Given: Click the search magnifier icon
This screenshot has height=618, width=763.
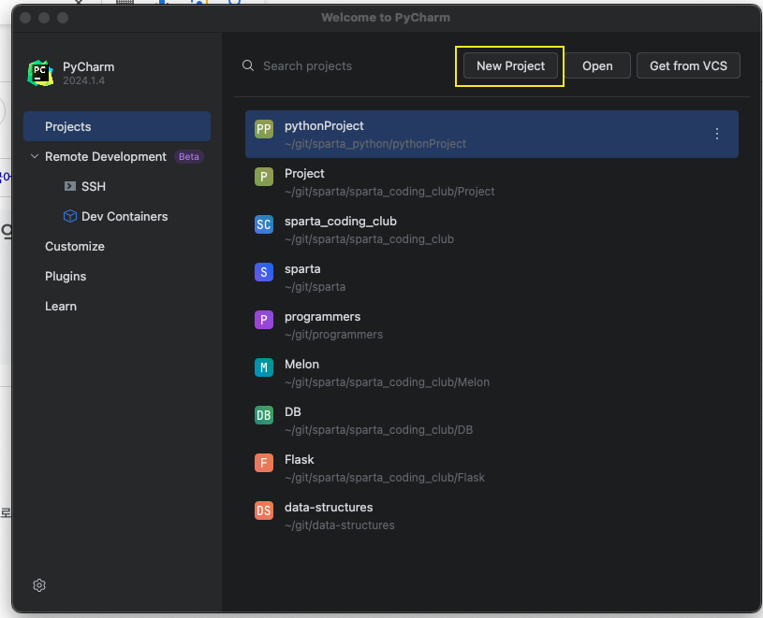Looking at the screenshot, I should [x=248, y=65].
